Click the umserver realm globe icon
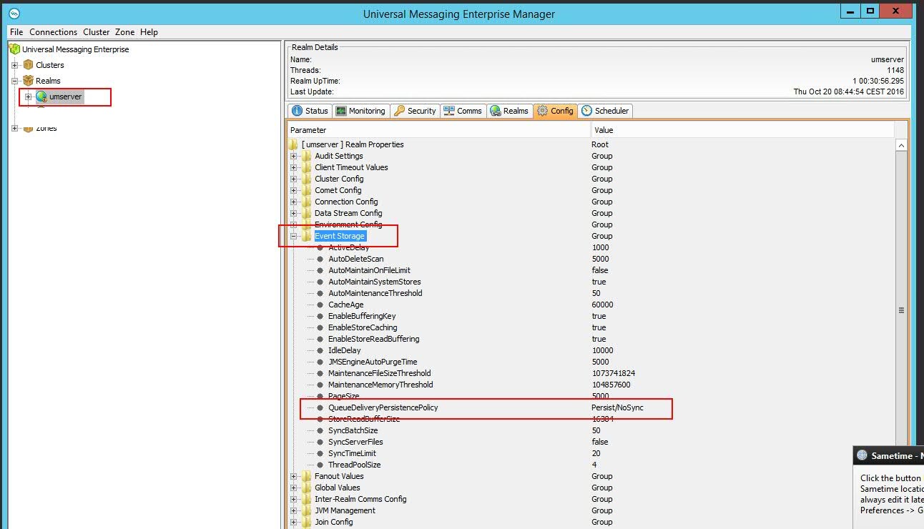The image size is (924, 529). click(x=41, y=97)
